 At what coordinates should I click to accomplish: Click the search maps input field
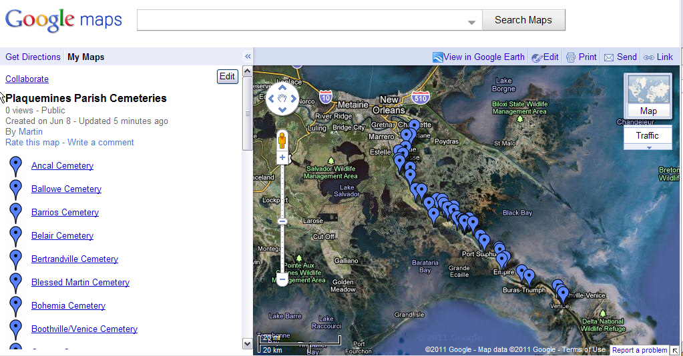[309, 20]
